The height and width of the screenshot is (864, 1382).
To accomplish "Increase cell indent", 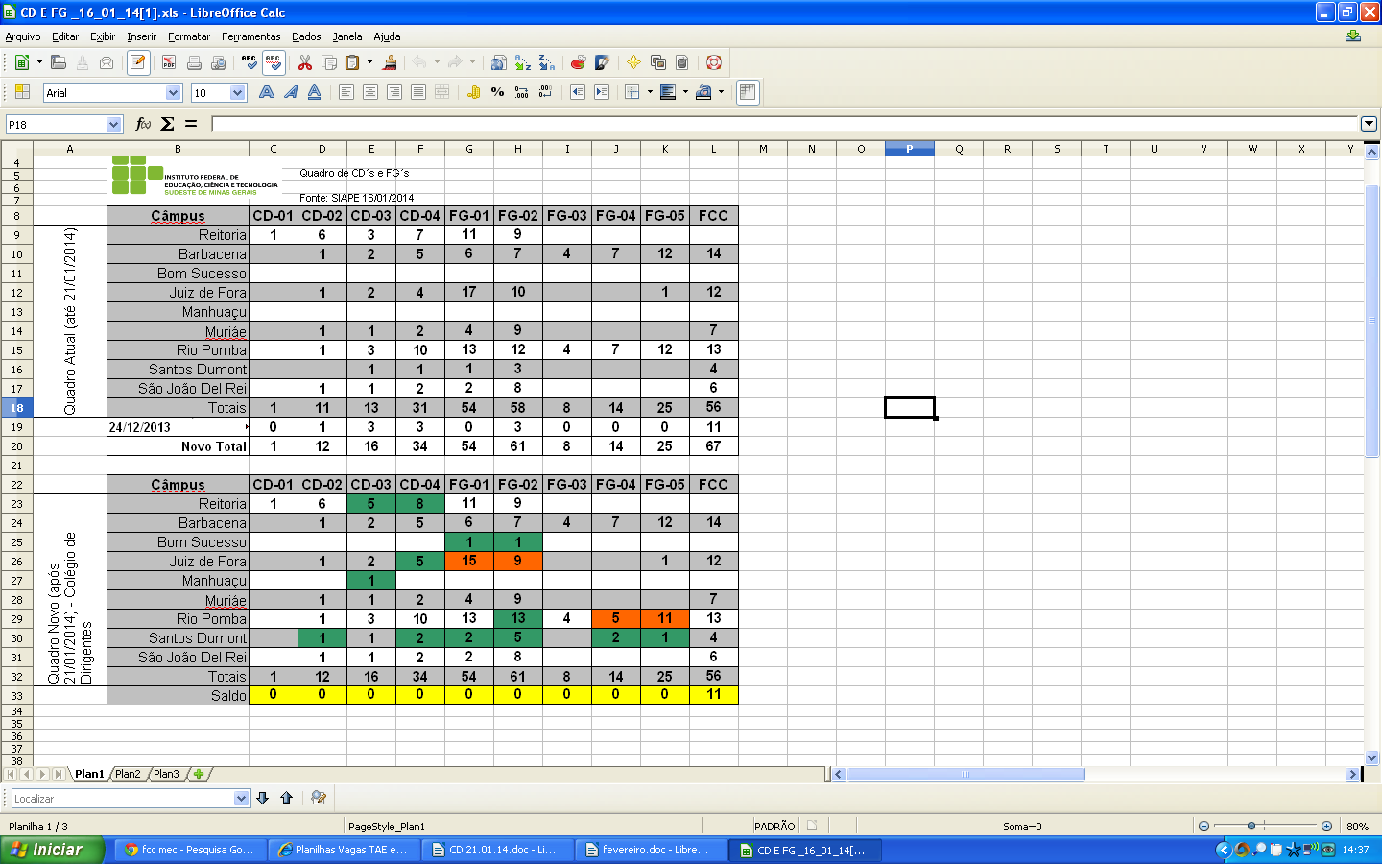I will click(x=602, y=92).
